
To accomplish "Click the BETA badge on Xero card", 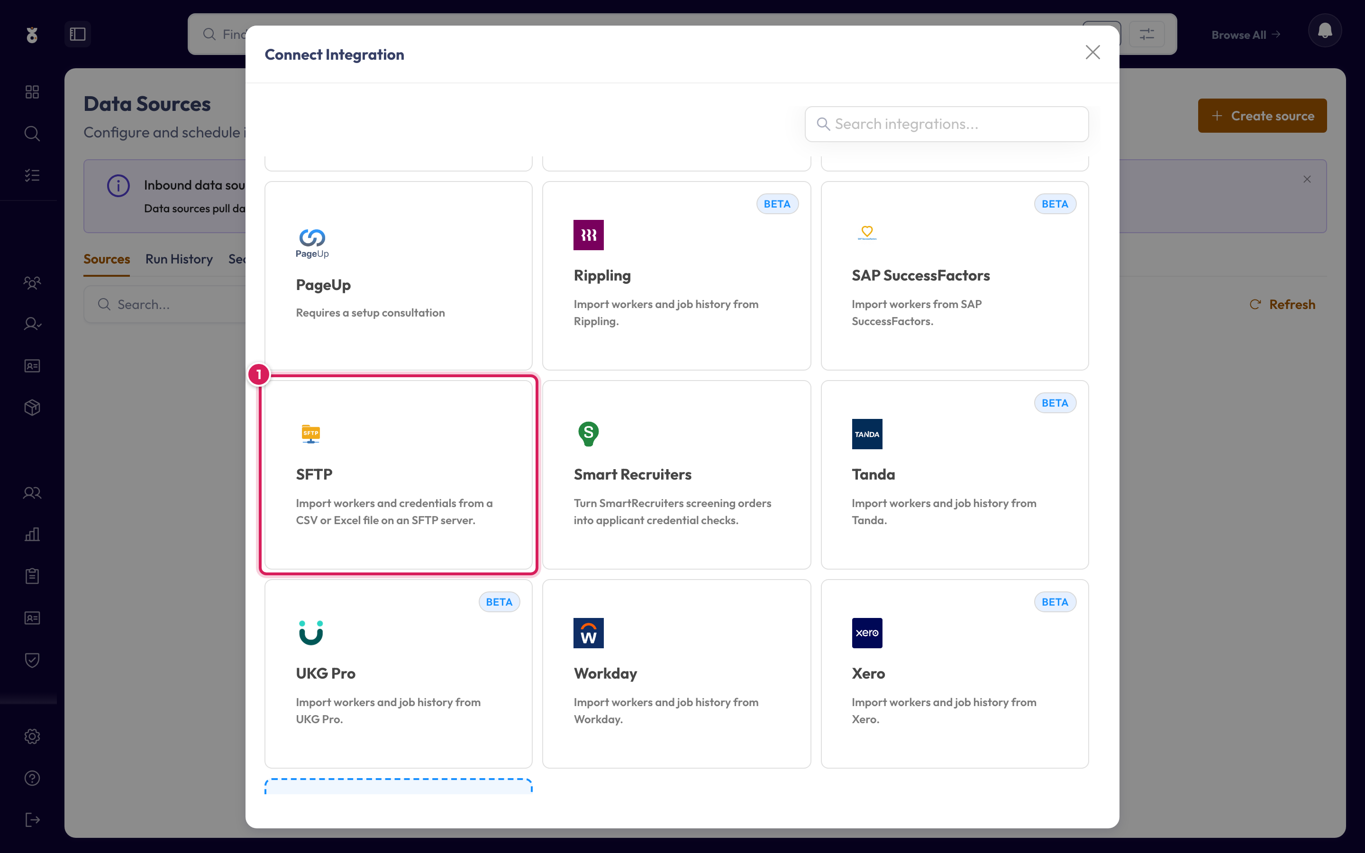I will (1055, 602).
